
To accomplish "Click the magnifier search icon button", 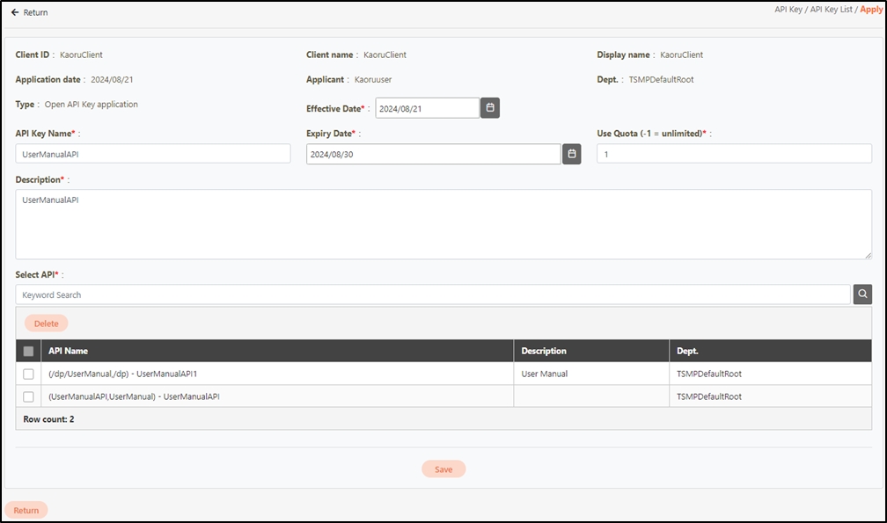I will 862,294.
